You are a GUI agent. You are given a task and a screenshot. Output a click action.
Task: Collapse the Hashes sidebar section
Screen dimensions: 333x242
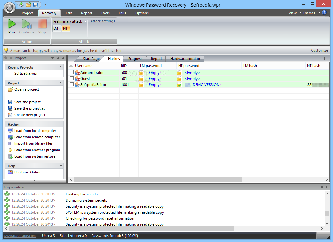coord(61,124)
